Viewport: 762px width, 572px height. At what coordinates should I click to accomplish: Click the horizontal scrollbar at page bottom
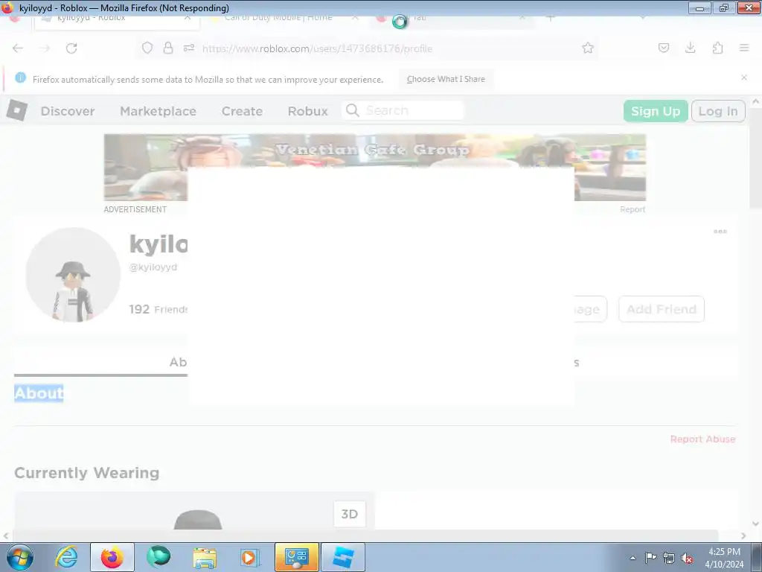tap(365, 535)
